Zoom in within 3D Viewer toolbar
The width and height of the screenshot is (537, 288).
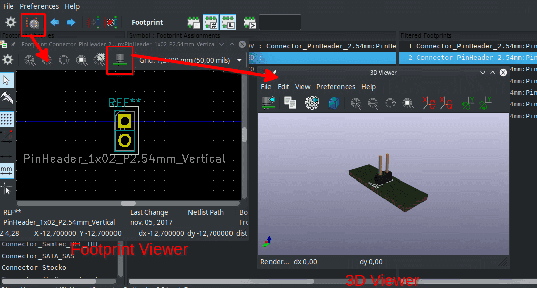click(x=356, y=103)
